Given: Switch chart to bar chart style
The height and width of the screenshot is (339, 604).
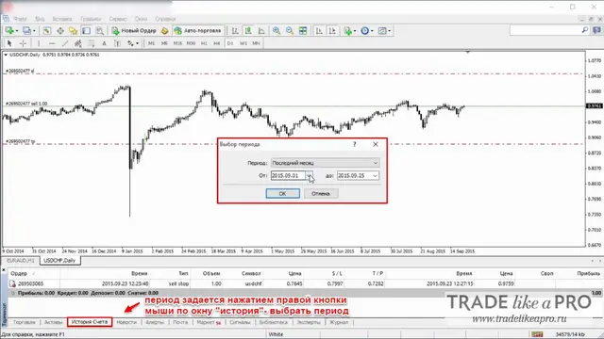Looking at the screenshot, I should pos(235,31).
